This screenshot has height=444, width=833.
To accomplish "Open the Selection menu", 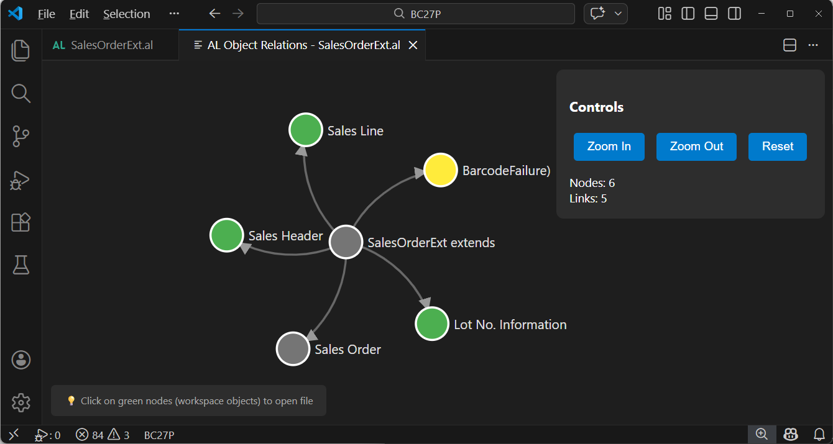I will coord(126,13).
